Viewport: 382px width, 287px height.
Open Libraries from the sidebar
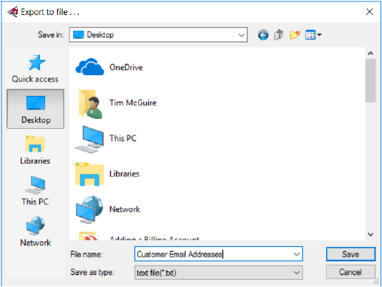[x=35, y=150]
